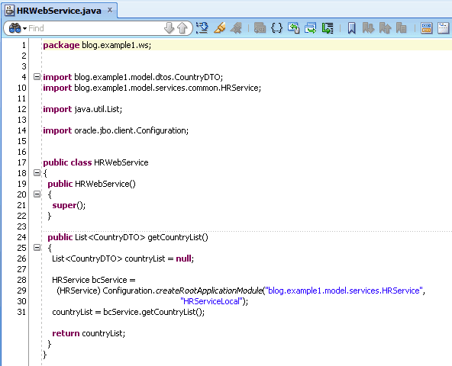Select the HRWebService.java tab
452x366 pixels.
[x=59, y=11]
